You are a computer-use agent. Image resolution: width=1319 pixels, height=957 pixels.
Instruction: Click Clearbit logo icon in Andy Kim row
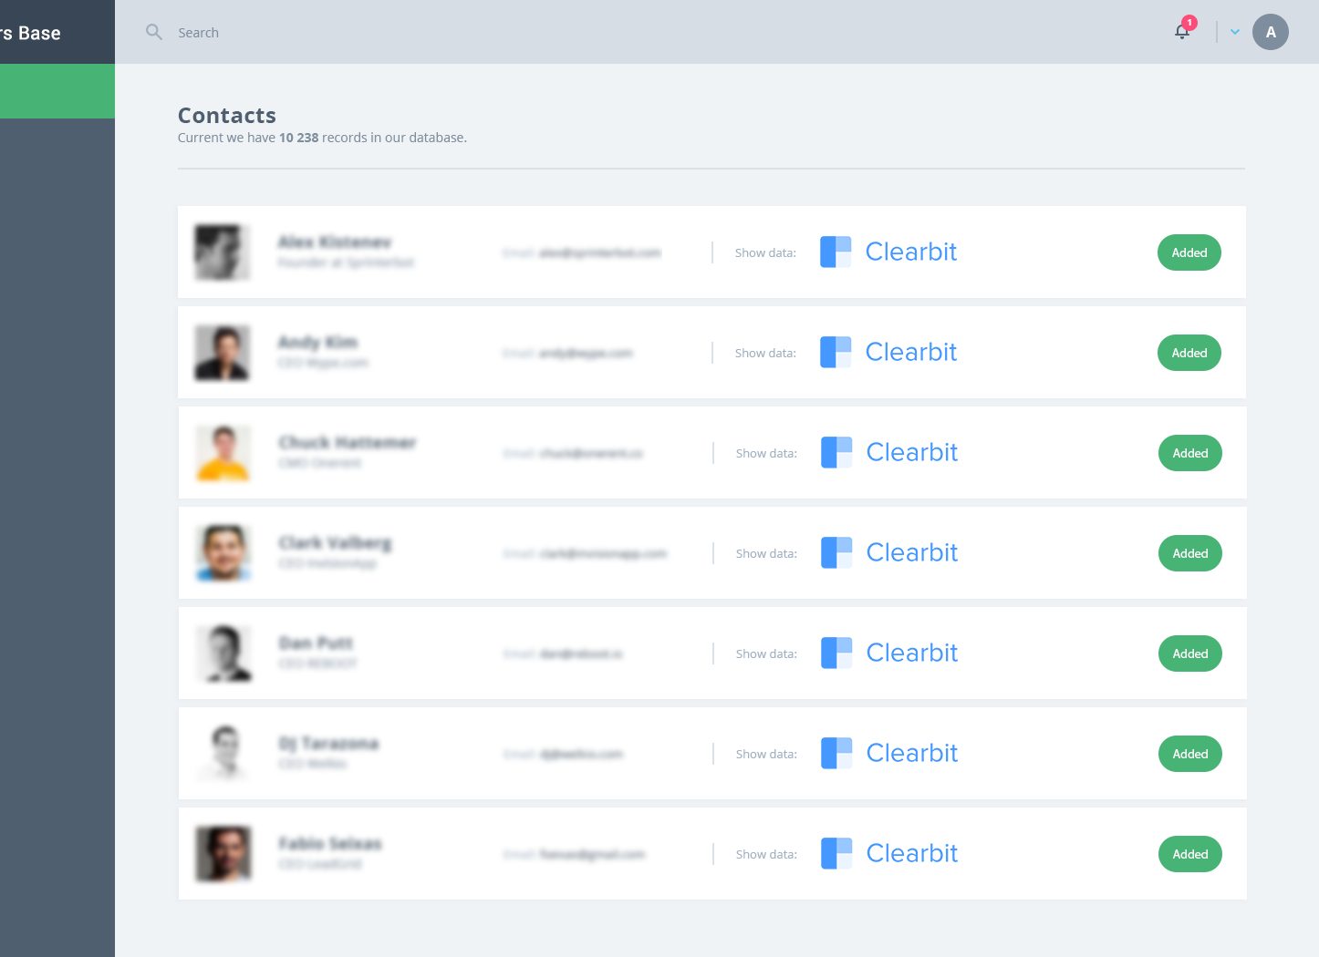pos(836,352)
